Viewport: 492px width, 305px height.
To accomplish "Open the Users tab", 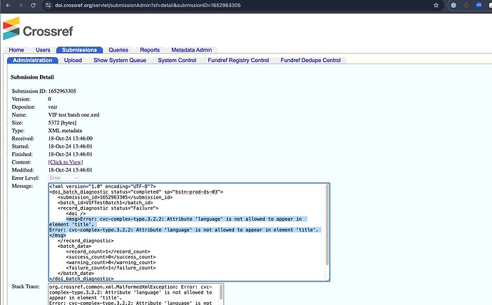I will point(43,50).
